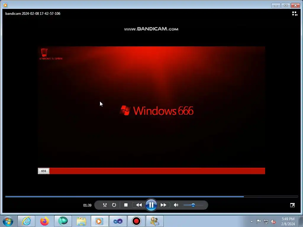Open the Bandicam recorder taskbar icon
Viewport: 303px width, 227px height.
pos(136,221)
